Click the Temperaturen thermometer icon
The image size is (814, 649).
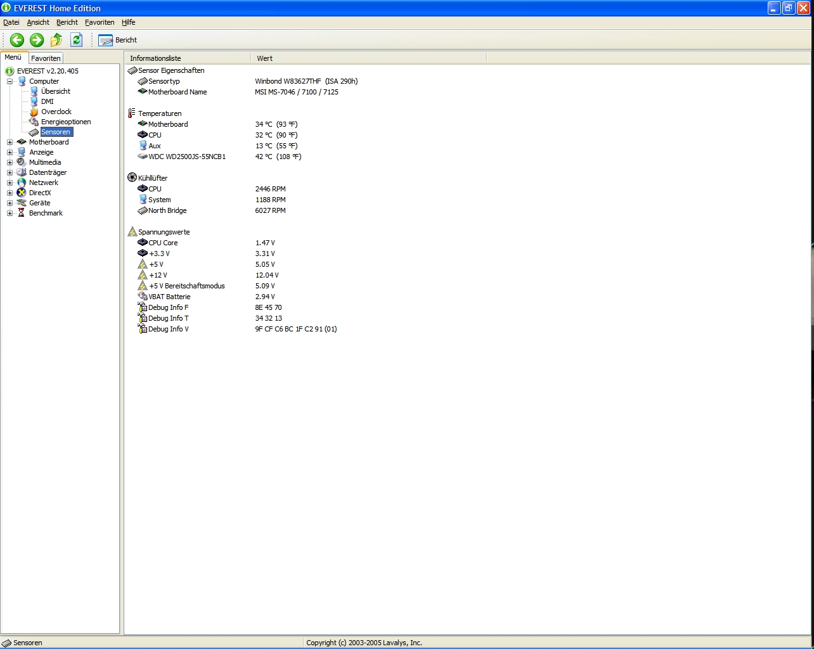point(132,113)
